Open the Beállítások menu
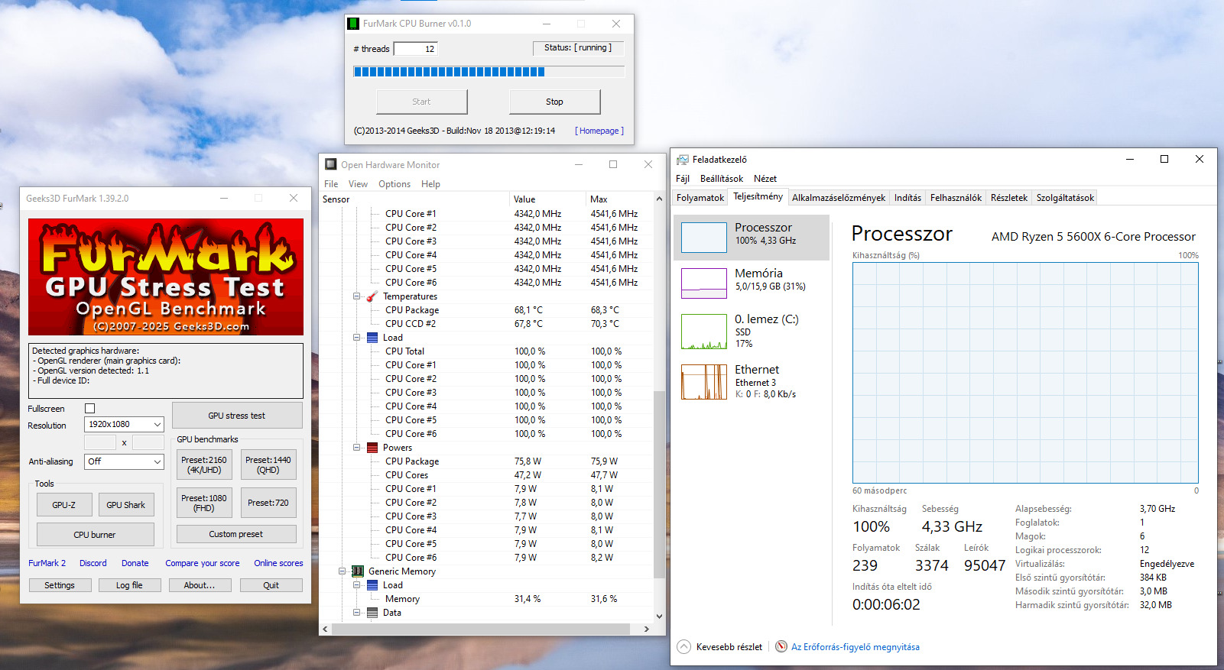The width and height of the screenshot is (1224, 670). [x=722, y=179]
